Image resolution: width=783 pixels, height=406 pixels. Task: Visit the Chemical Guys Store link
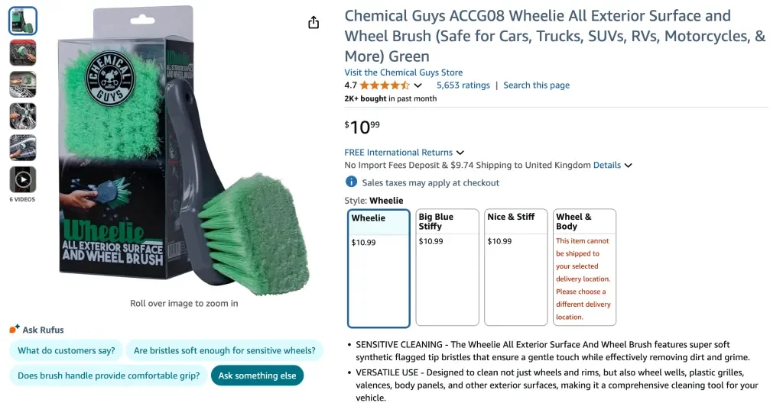pyautogui.click(x=403, y=72)
